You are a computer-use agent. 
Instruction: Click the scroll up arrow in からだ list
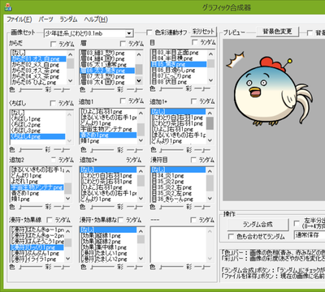(x=70, y=54)
